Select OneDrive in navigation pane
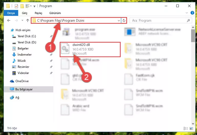 point(22,81)
